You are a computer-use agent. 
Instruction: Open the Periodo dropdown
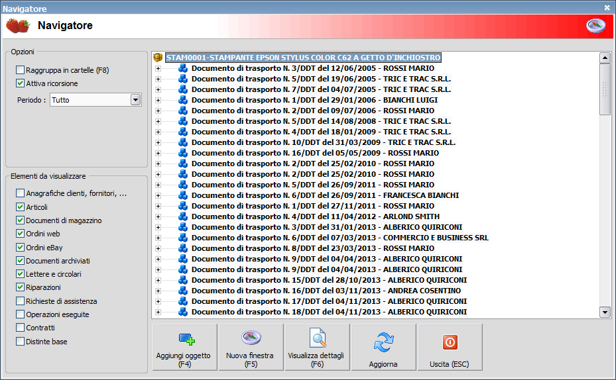[135, 100]
